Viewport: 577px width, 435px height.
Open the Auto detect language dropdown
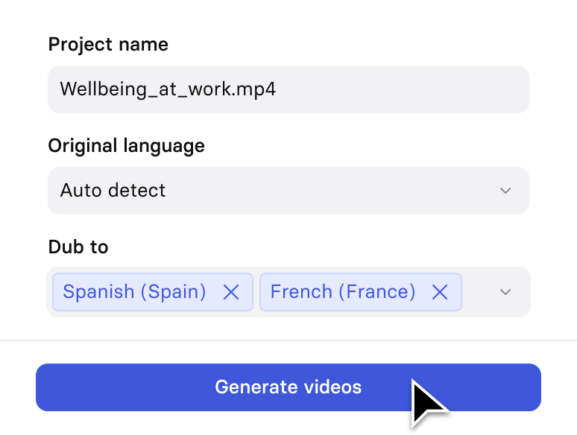288,191
